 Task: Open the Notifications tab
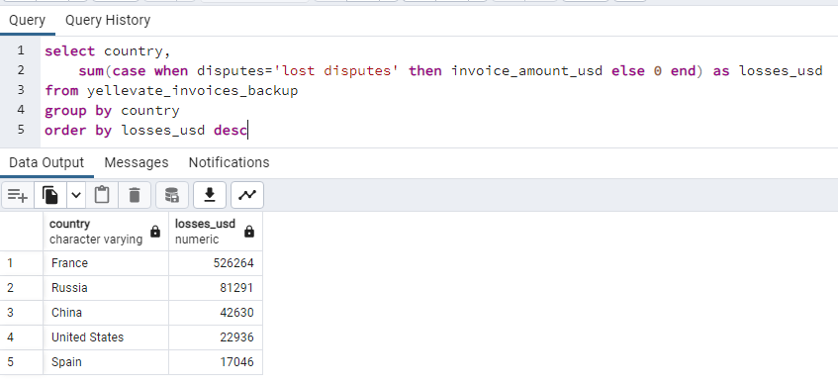click(x=229, y=162)
